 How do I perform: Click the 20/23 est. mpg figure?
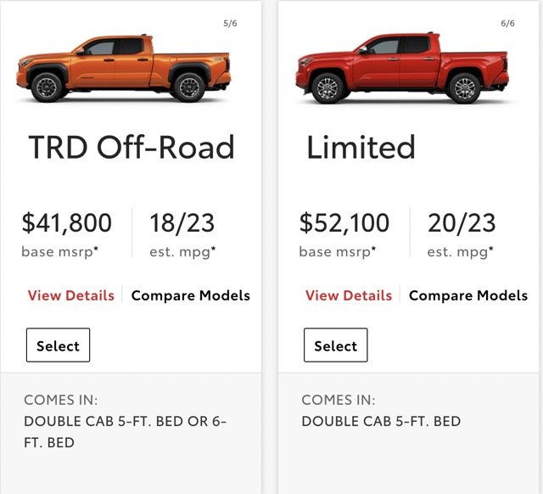(462, 222)
